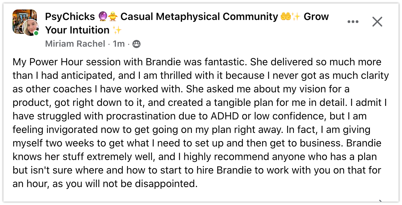Click 'Casual Metaphysical Community' in the title
Viewport: 402px width, 205px height.
point(199,17)
